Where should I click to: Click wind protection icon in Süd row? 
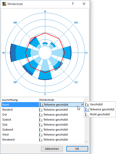pyautogui.click(x=41, y=125)
